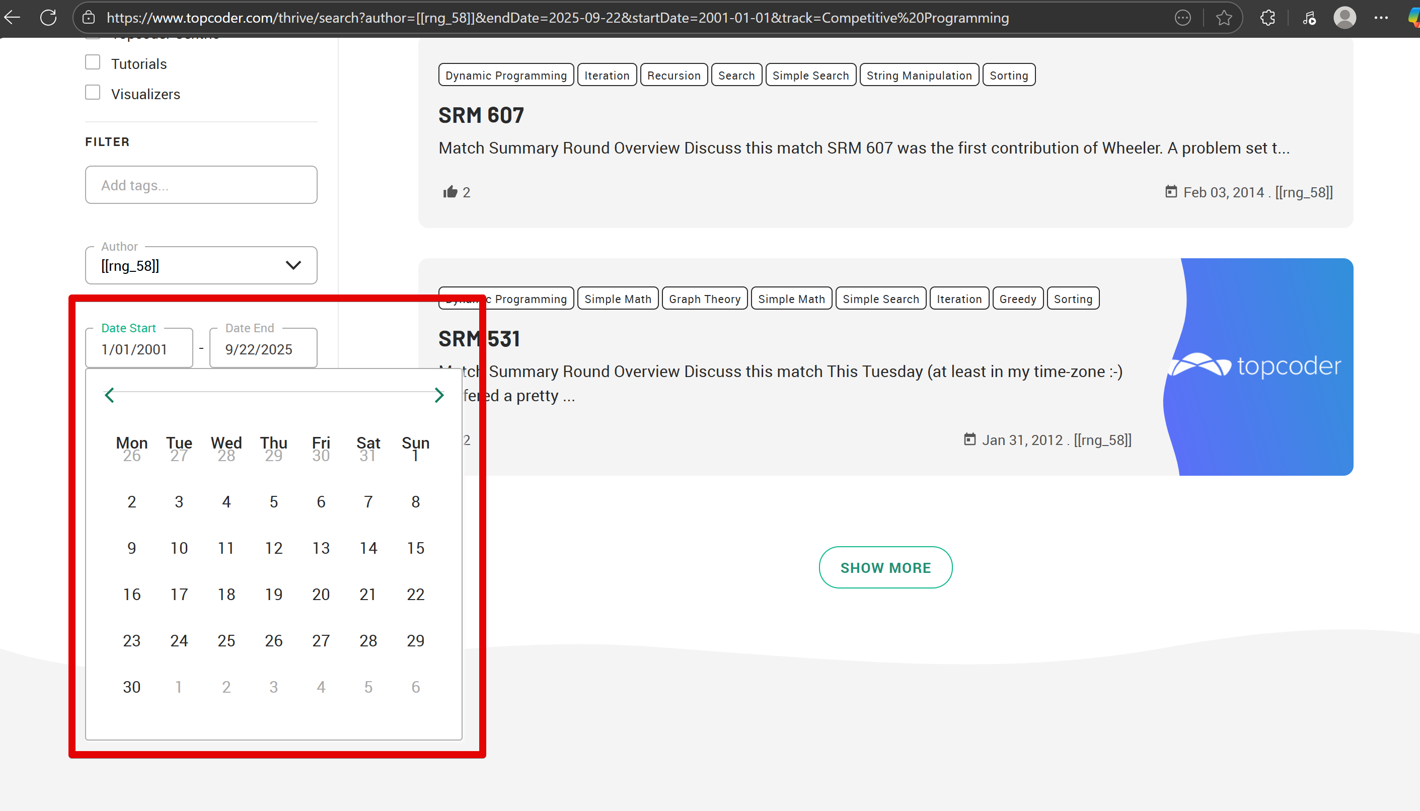Check the Tutorials checkbox
Viewport: 1420px width, 811px height.
pyautogui.click(x=93, y=62)
